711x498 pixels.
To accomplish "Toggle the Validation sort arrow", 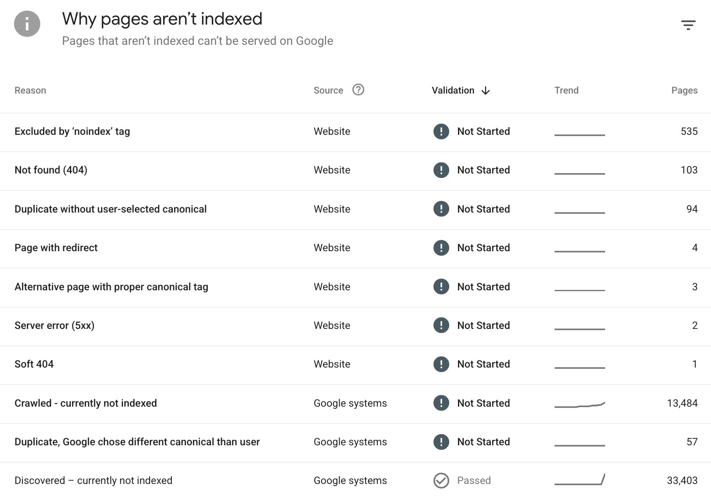I will [x=486, y=90].
